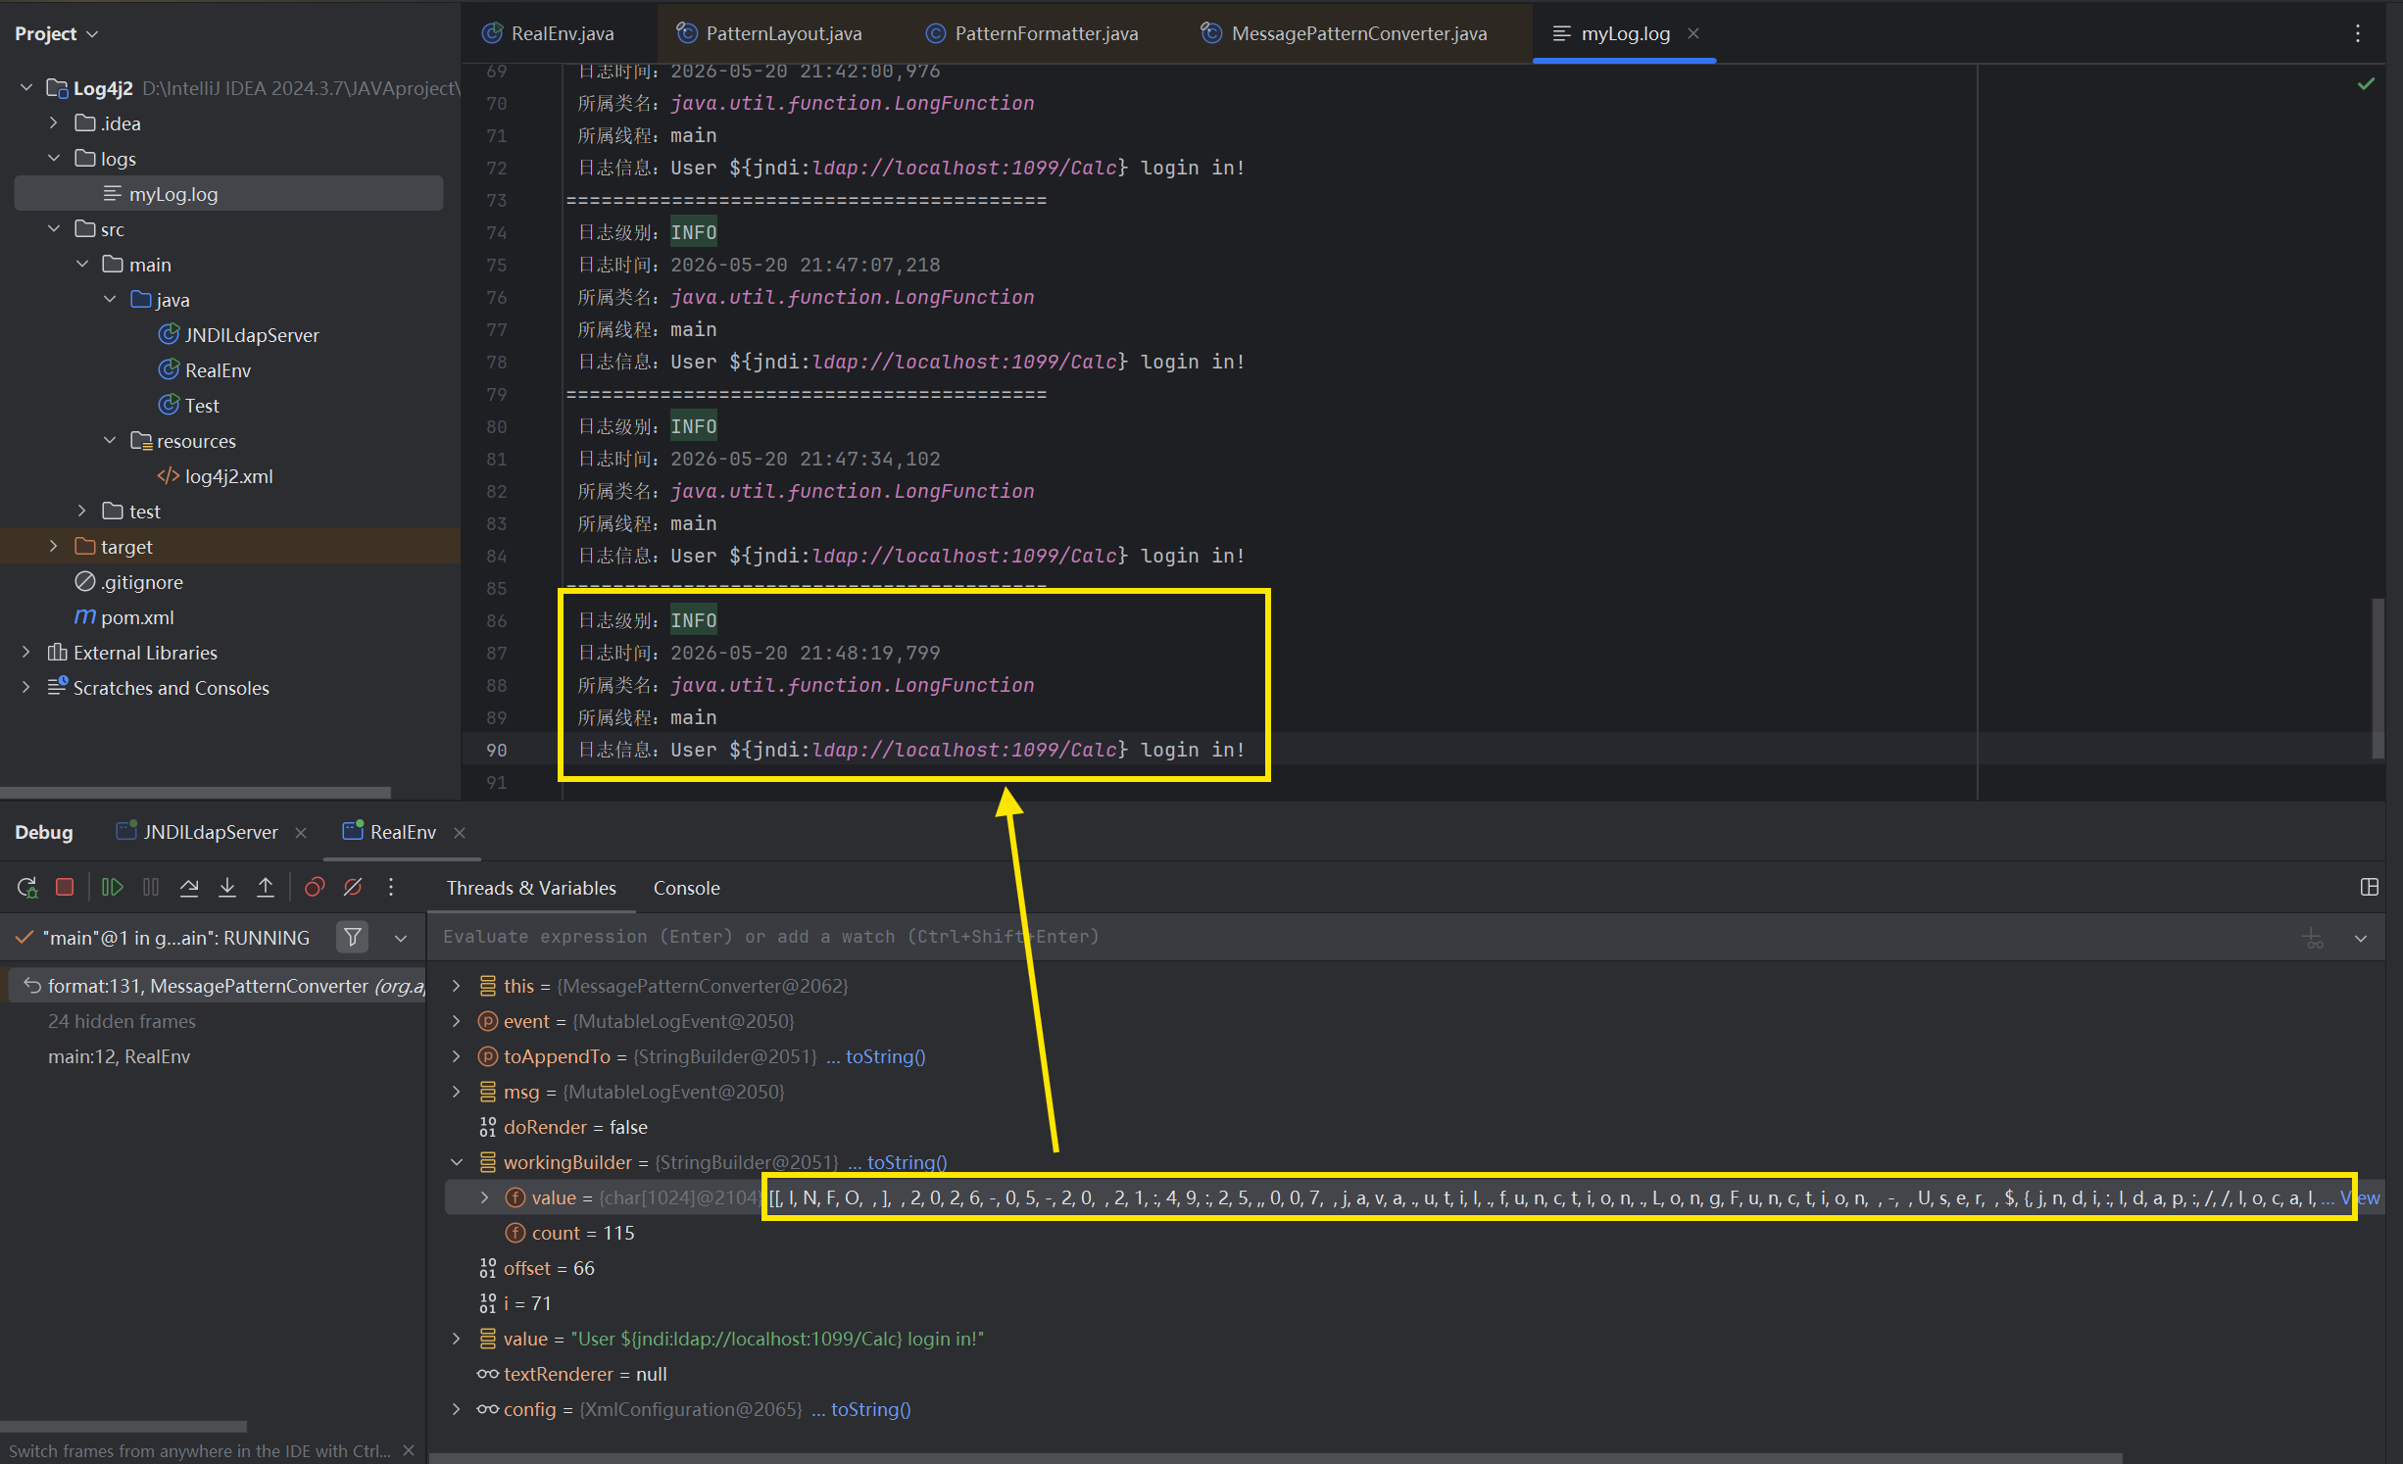2403x1464 pixels.
Task: Add expression to watches icon
Action: pyautogui.click(x=2313, y=938)
